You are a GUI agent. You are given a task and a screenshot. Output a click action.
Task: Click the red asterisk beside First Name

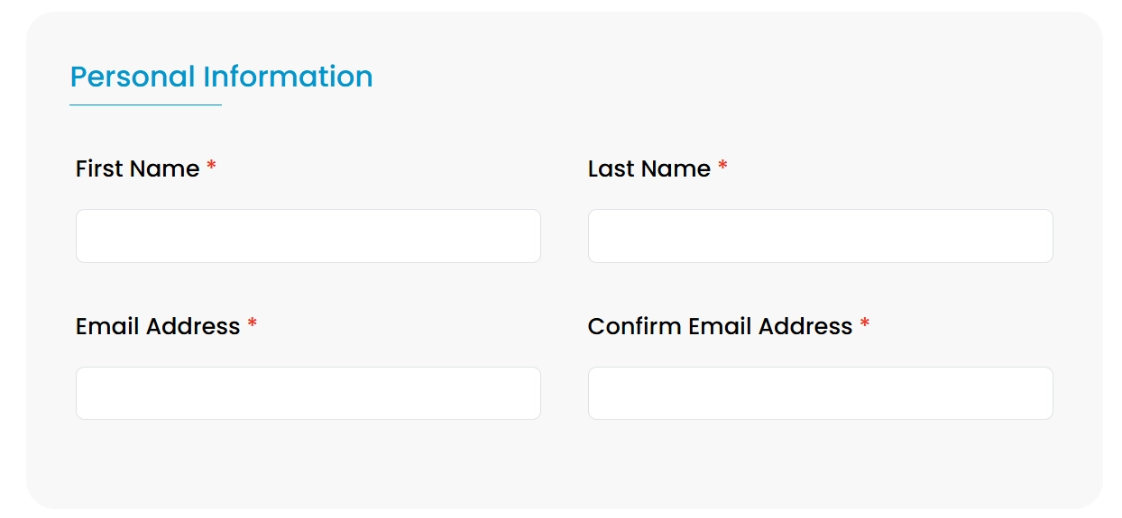(211, 166)
